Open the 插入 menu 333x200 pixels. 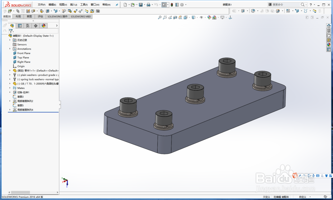(x=74, y=5)
